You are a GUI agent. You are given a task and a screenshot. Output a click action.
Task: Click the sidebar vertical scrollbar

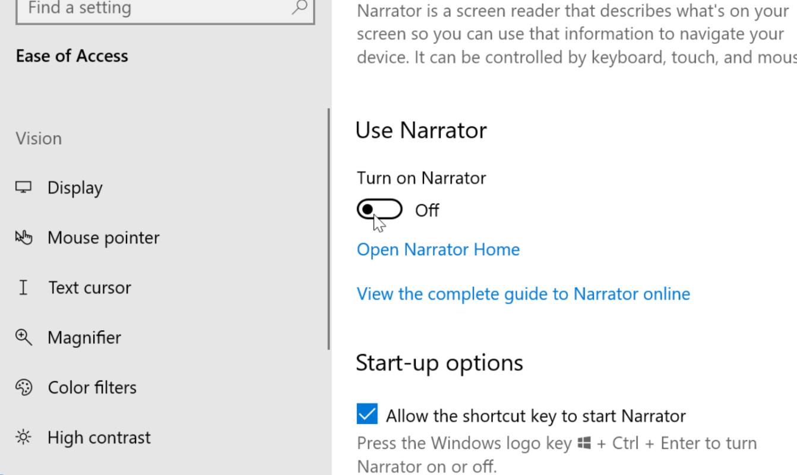tap(328, 229)
